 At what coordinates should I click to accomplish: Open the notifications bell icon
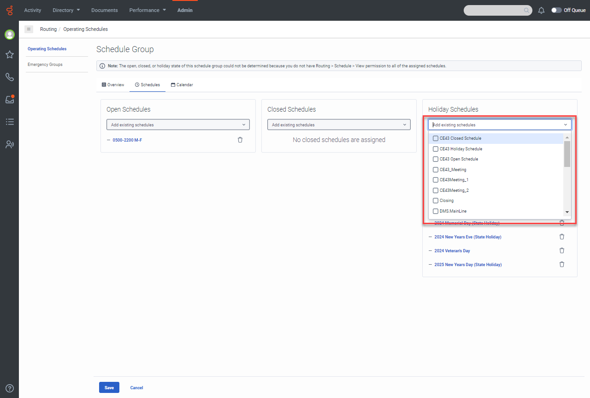point(542,10)
